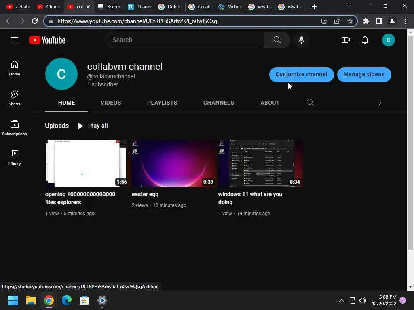Open the 0:34 windows 11 thumbnail
Viewport: 414px width, 310px height.
click(x=260, y=163)
